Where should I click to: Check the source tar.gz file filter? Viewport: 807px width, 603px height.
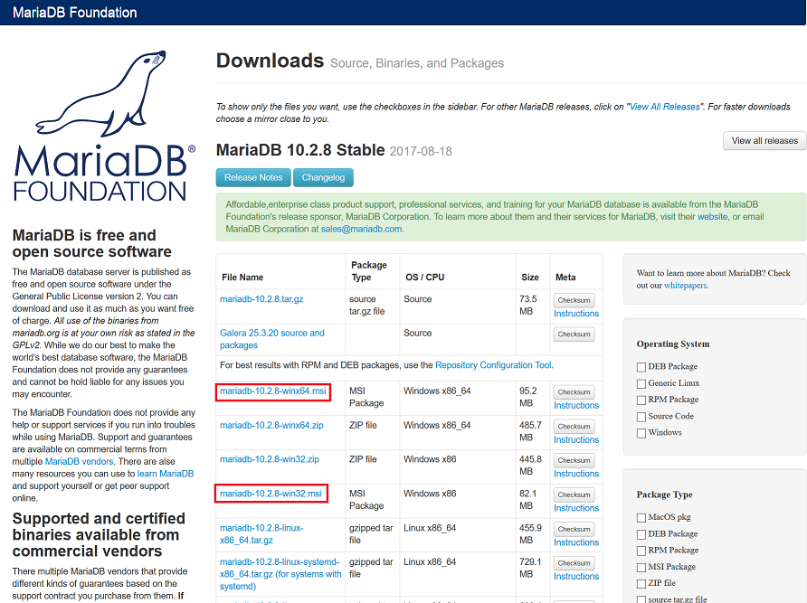pyautogui.click(x=641, y=599)
